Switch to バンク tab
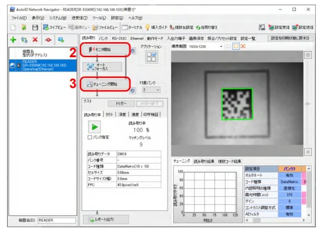 coord(103,38)
